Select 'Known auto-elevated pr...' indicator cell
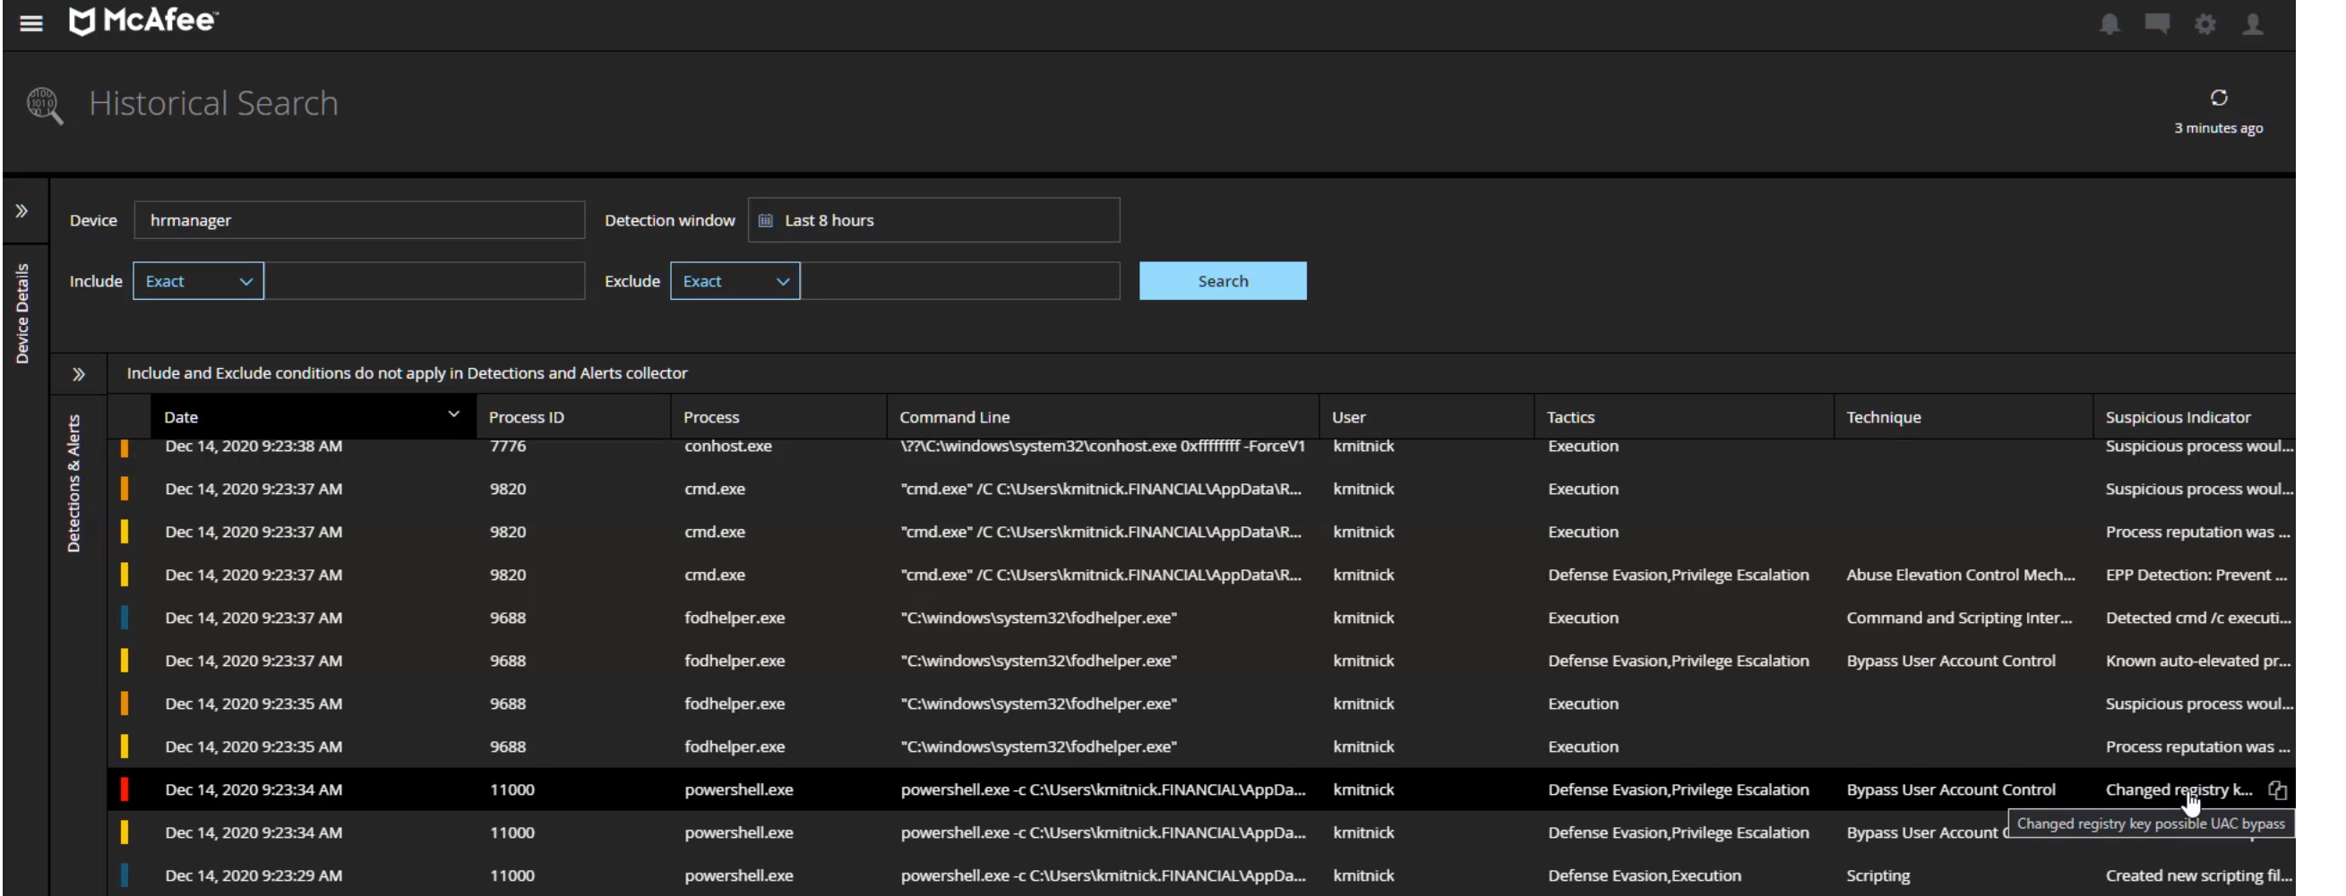 (x=2198, y=661)
